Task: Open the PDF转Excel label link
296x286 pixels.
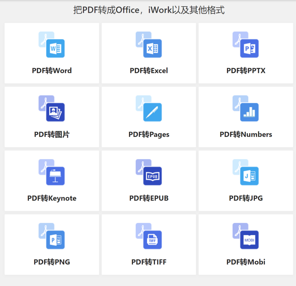Action: (x=149, y=71)
